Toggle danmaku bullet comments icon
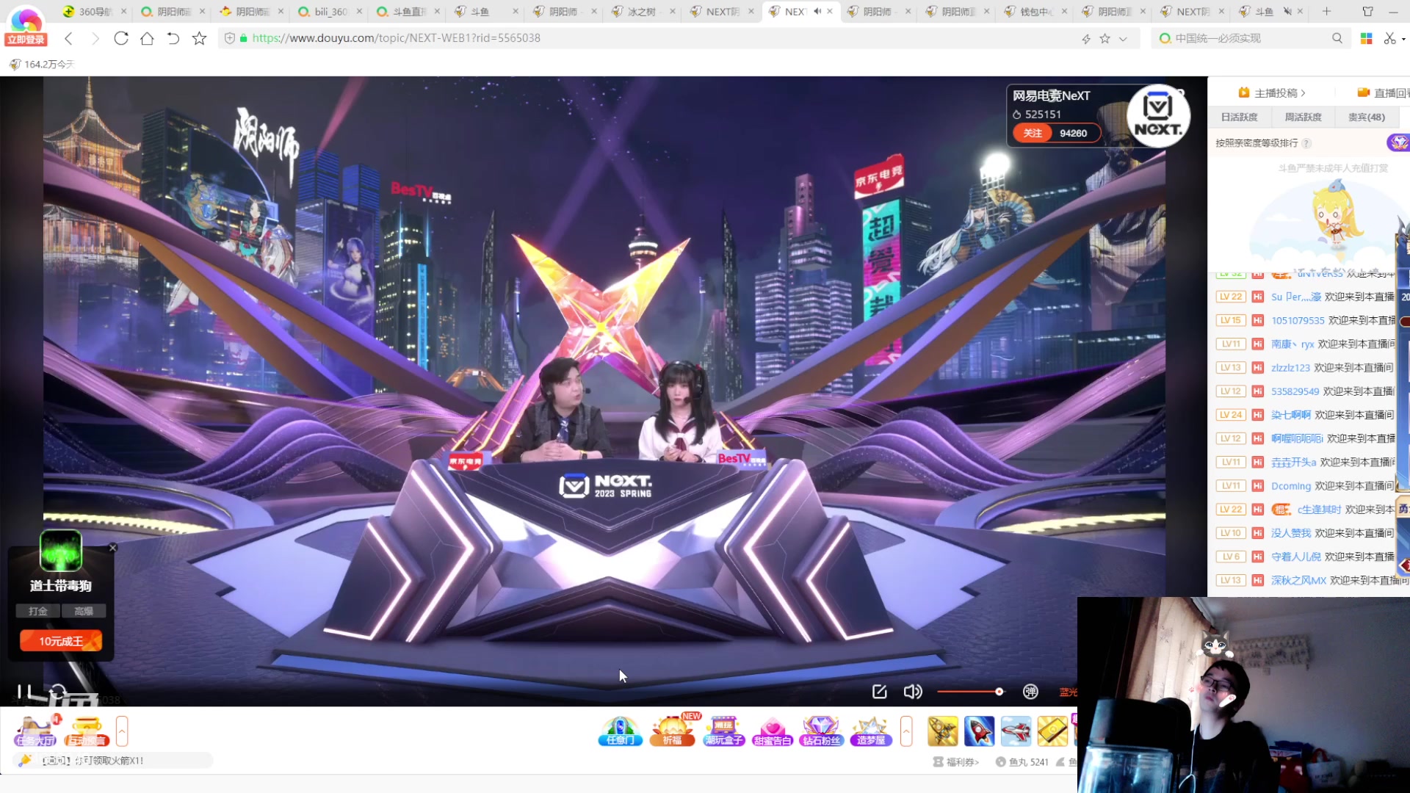This screenshot has height=793, width=1410. pyautogui.click(x=1030, y=692)
